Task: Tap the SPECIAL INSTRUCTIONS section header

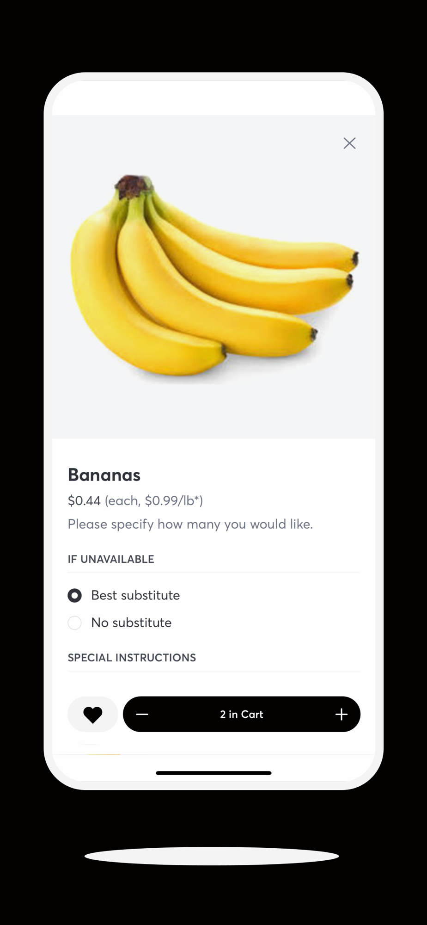Action: tap(132, 658)
